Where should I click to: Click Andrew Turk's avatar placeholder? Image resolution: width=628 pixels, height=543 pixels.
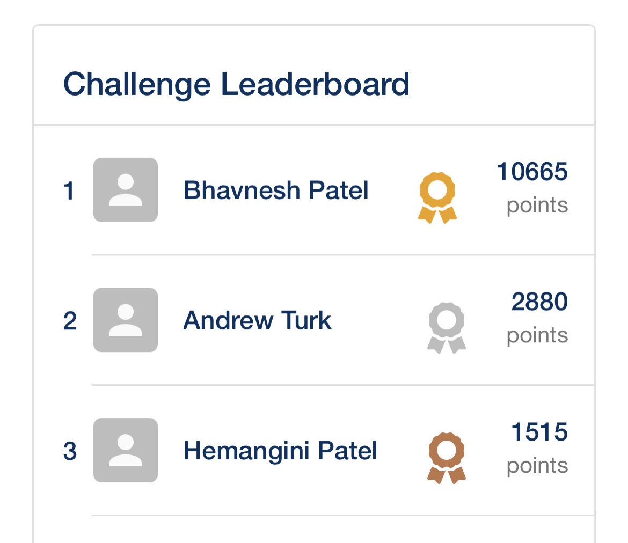[126, 320]
